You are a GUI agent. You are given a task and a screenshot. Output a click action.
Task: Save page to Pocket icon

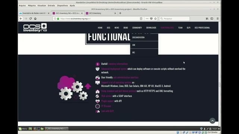(151, 19)
